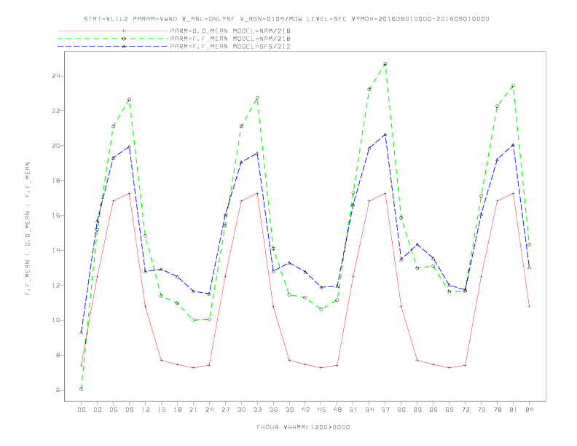The height and width of the screenshot is (446, 577).
Task: Click x-axis tick label 12
Action: pos(146,410)
